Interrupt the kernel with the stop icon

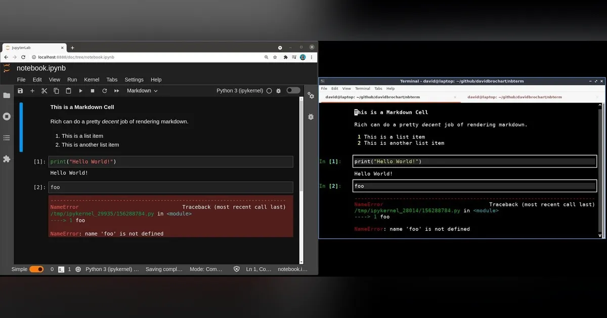click(x=93, y=91)
